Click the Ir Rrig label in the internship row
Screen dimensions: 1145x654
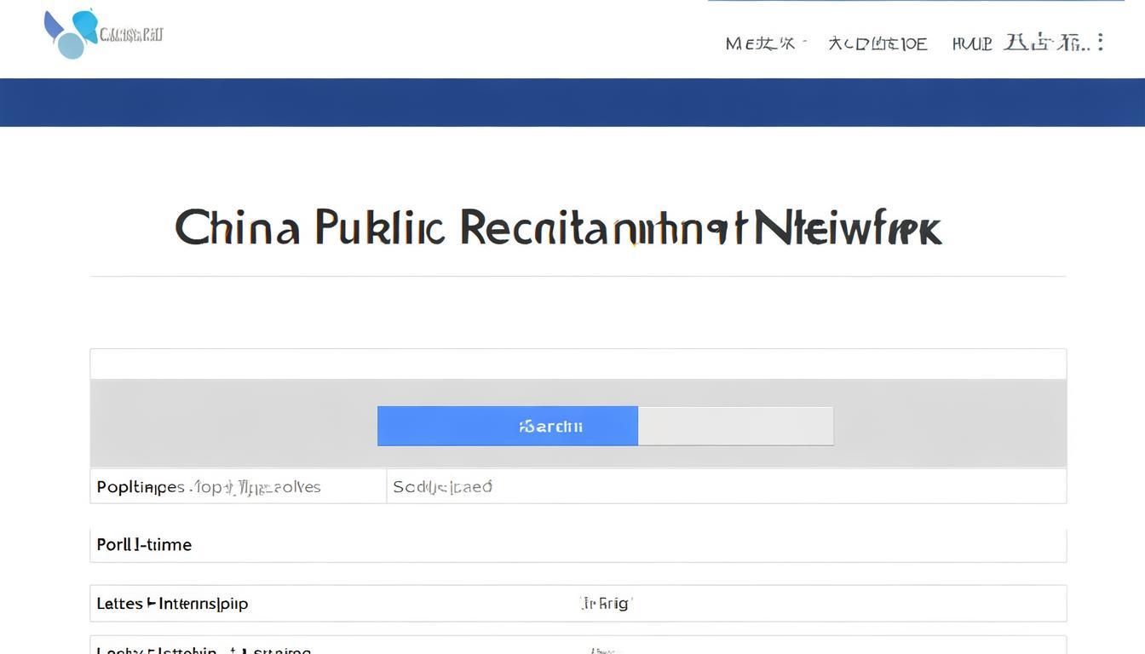point(606,603)
